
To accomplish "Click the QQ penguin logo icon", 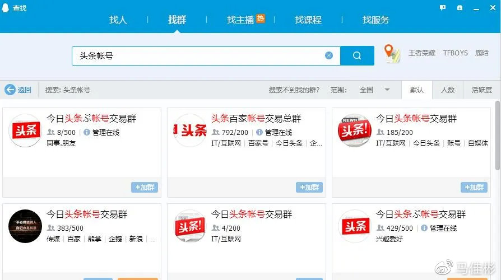I will tap(5, 8).
